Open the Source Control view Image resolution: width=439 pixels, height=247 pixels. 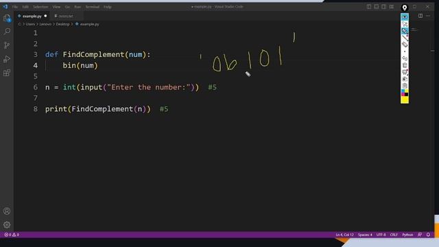pos(7,45)
